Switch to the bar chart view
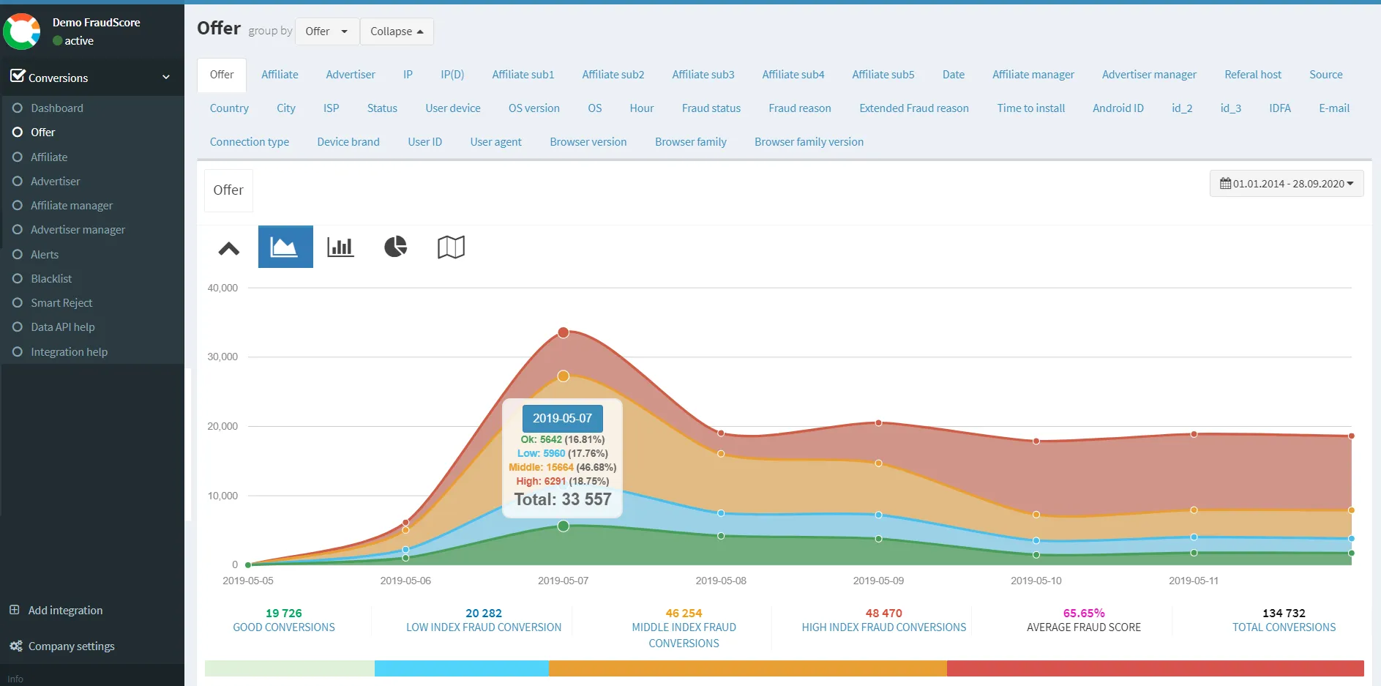Image resolution: width=1381 pixels, height=686 pixels. click(340, 247)
